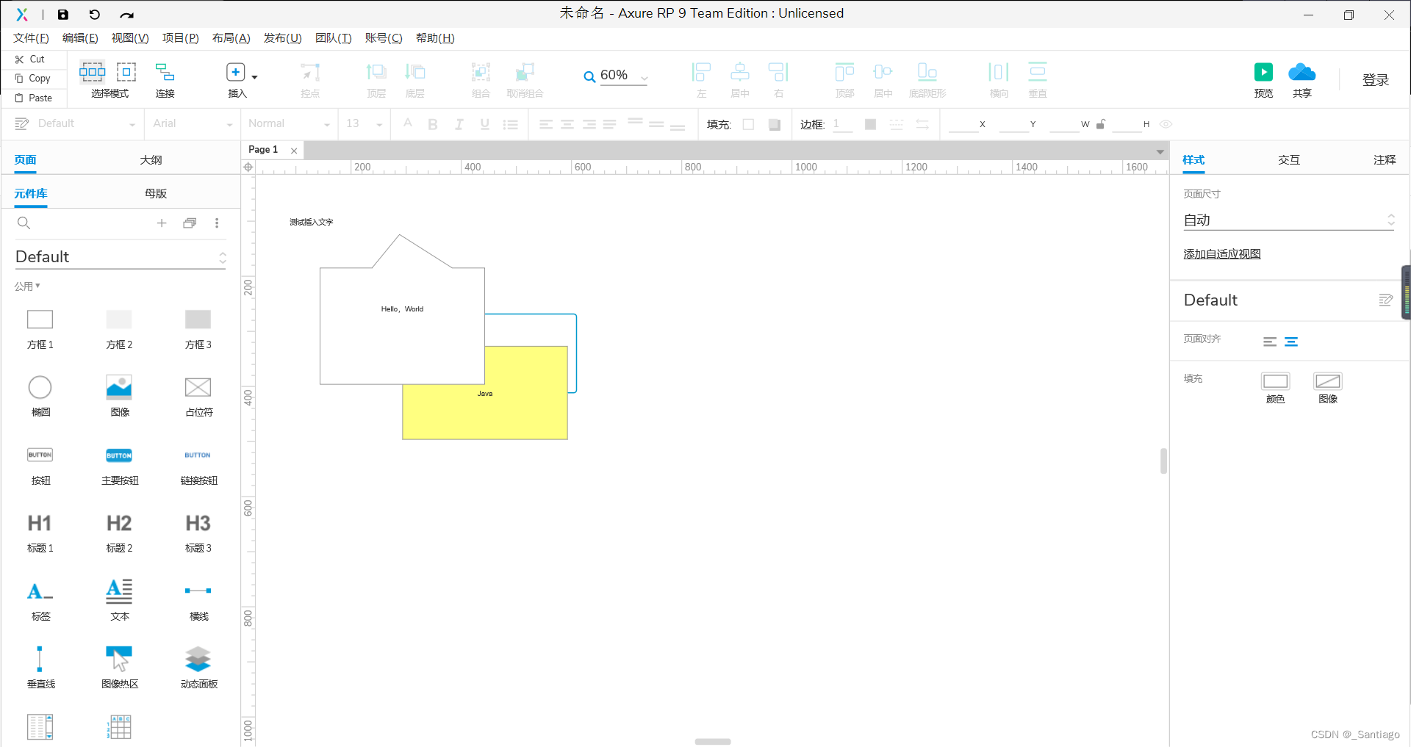Click the Cut button

(30, 59)
